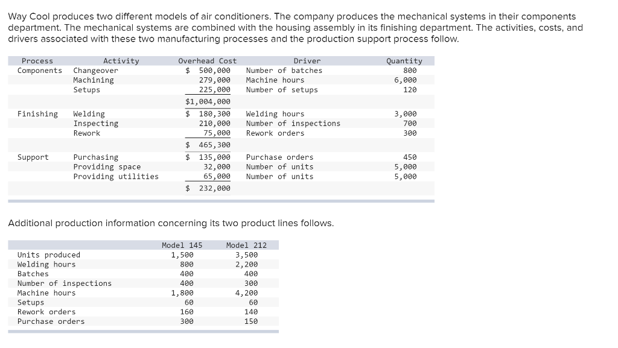The height and width of the screenshot is (348, 618).
Task: Select the Model 212 rework orders '140'
Action: tap(250, 312)
